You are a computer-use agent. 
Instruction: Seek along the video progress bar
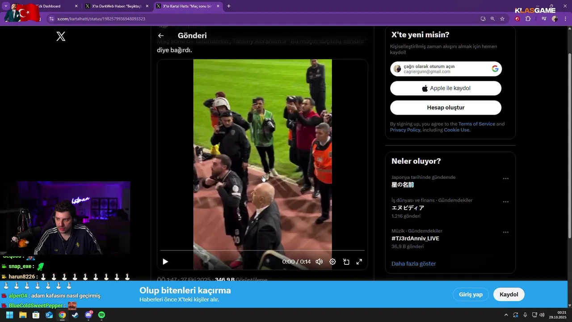click(x=262, y=250)
